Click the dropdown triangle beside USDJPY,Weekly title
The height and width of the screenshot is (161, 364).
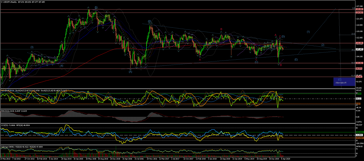coord(2,2)
